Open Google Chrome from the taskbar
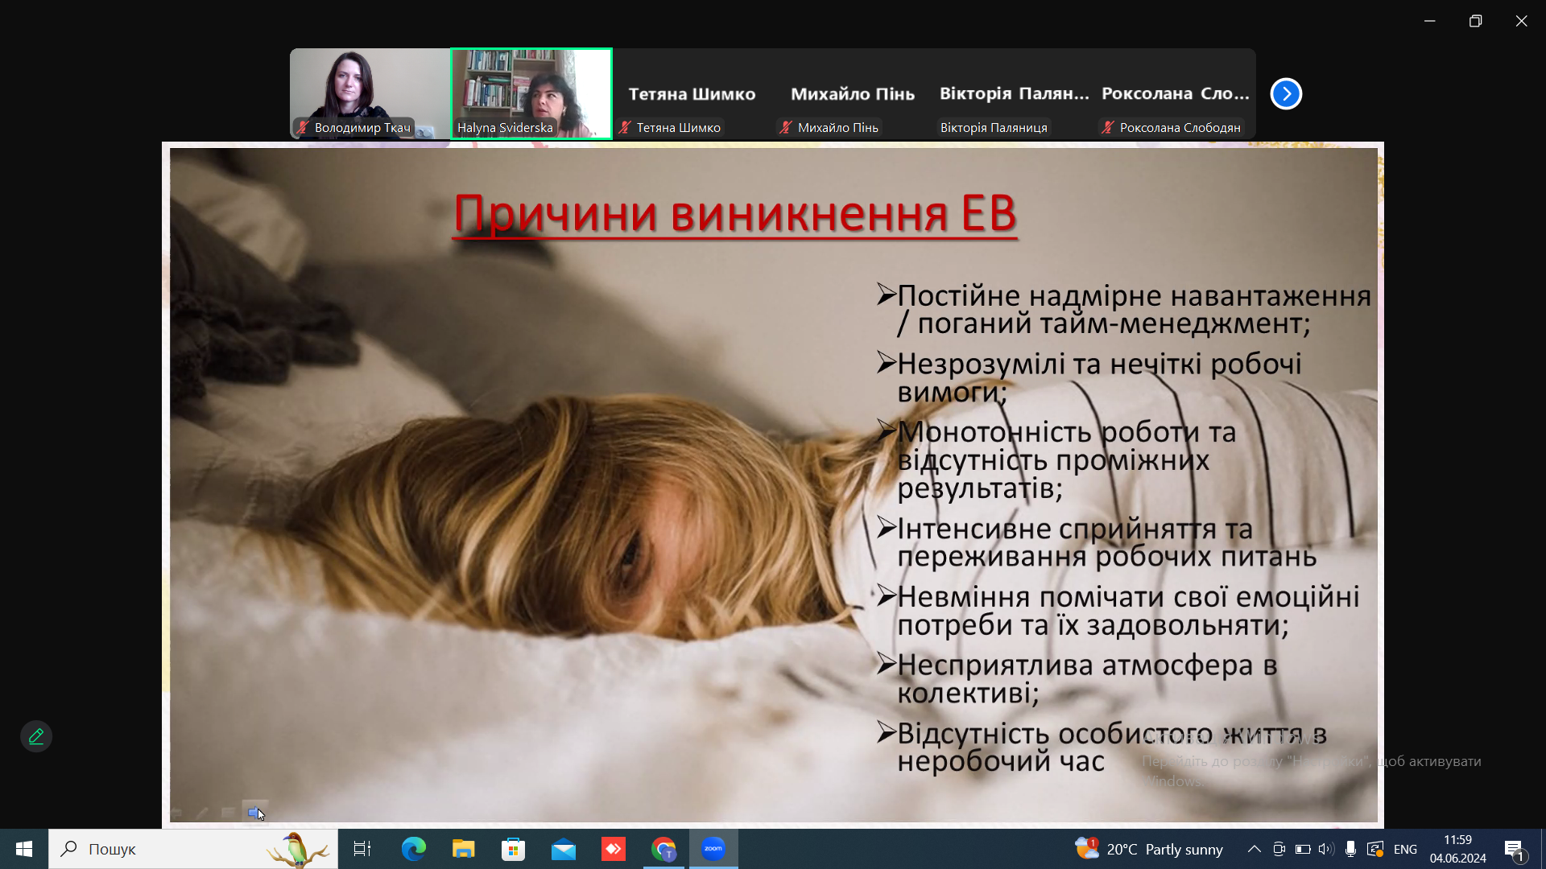The width and height of the screenshot is (1546, 869). coord(664,849)
